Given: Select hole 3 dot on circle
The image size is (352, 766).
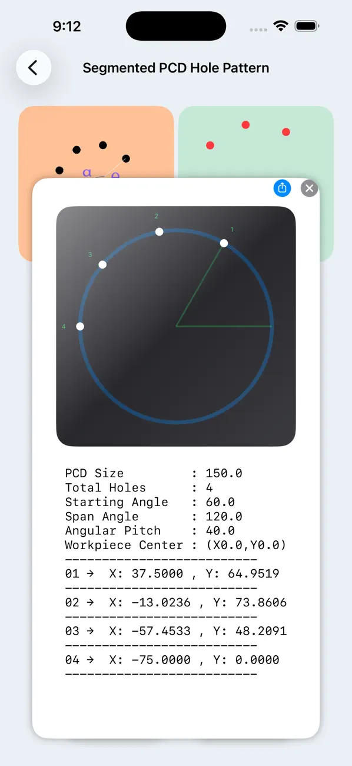Looking at the screenshot, I should (102, 265).
